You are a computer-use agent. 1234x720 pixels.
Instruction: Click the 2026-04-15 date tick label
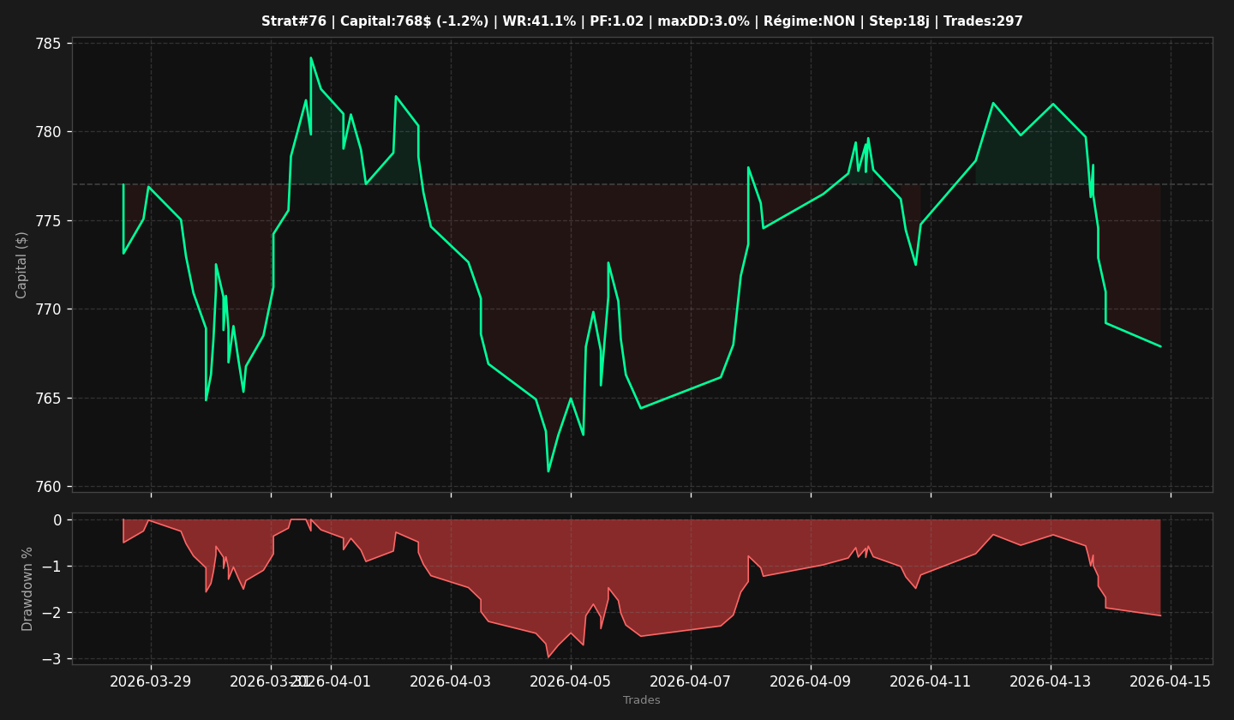click(x=1171, y=681)
